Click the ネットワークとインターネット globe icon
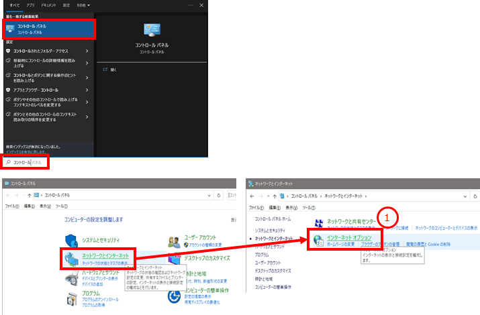The width and height of the screenshot is (480, 315). [x=71, y=259]
